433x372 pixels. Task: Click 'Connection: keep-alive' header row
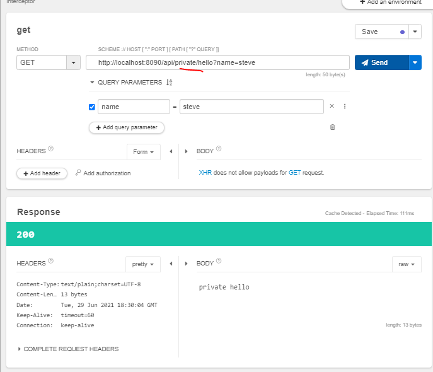[55, 325]
